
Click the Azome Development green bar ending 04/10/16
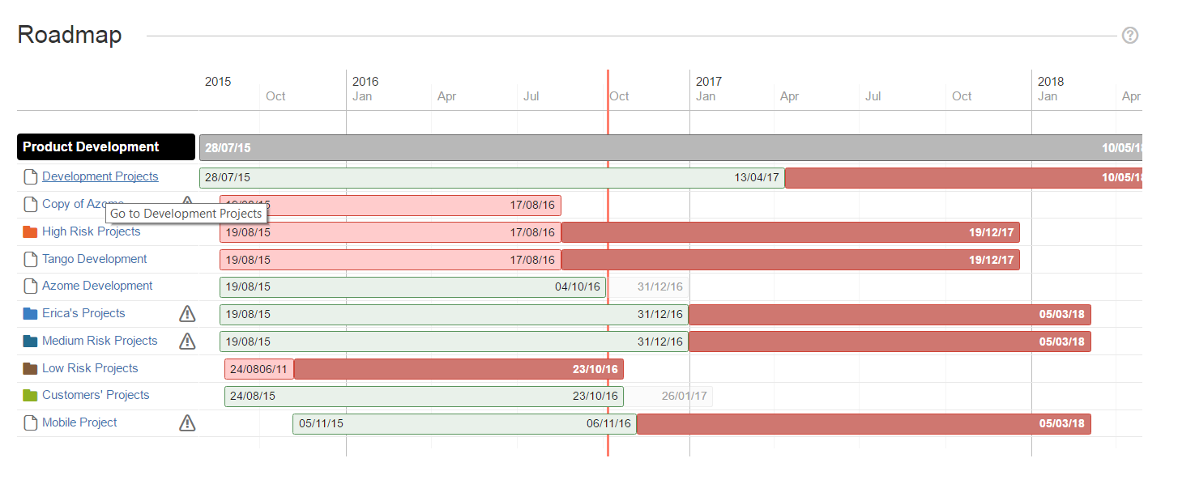[412, 287]
